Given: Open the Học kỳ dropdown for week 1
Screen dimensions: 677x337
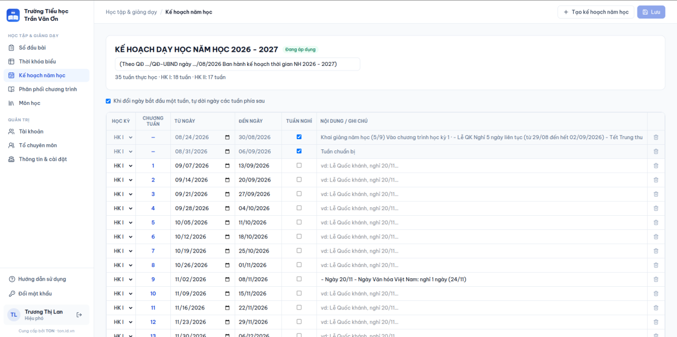Looking at the screenshot, I should (122, 166).
